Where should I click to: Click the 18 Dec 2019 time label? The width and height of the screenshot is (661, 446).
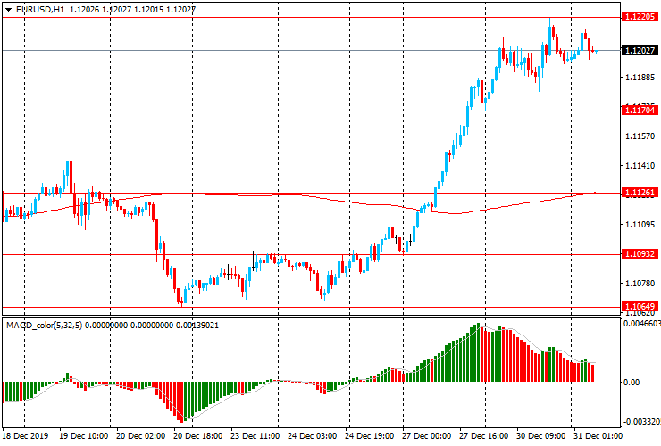pyautogui.click(x=25, y=436)
